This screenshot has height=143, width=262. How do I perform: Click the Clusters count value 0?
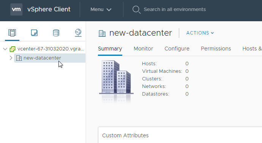tap(187, 79)
